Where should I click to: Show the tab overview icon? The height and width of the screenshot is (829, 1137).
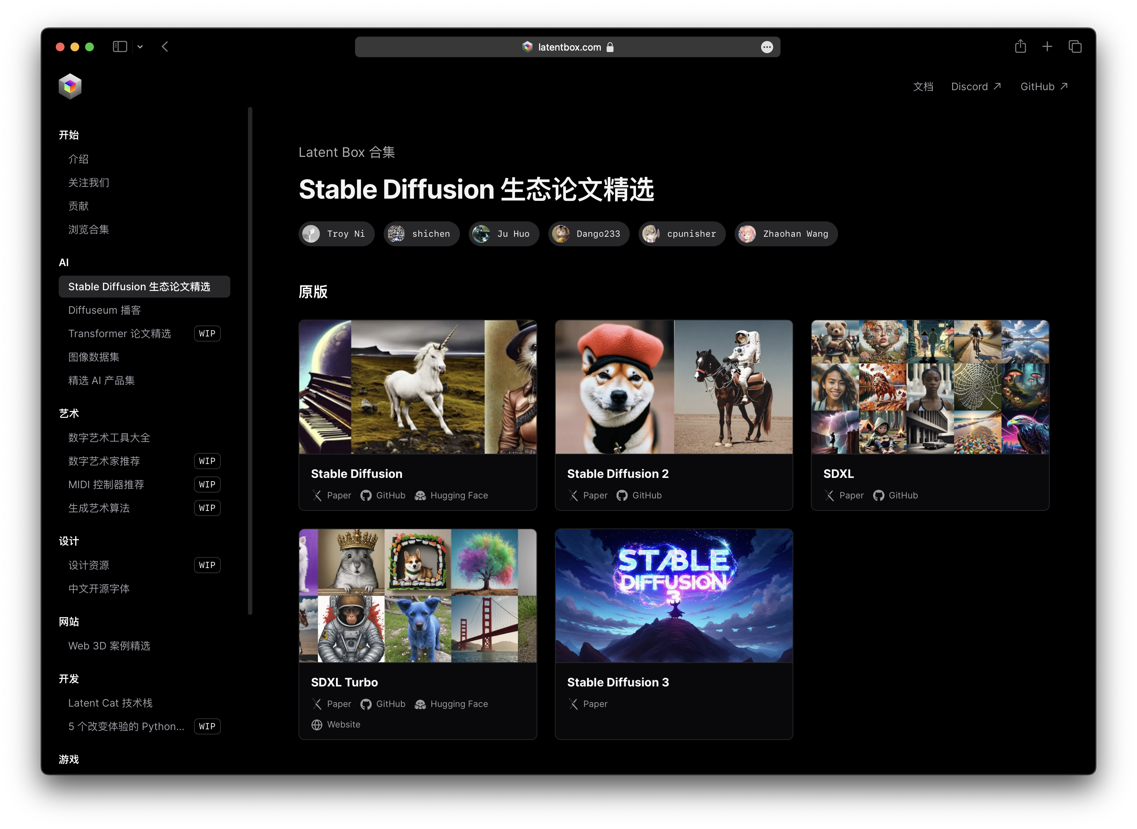coord(1075,47)
